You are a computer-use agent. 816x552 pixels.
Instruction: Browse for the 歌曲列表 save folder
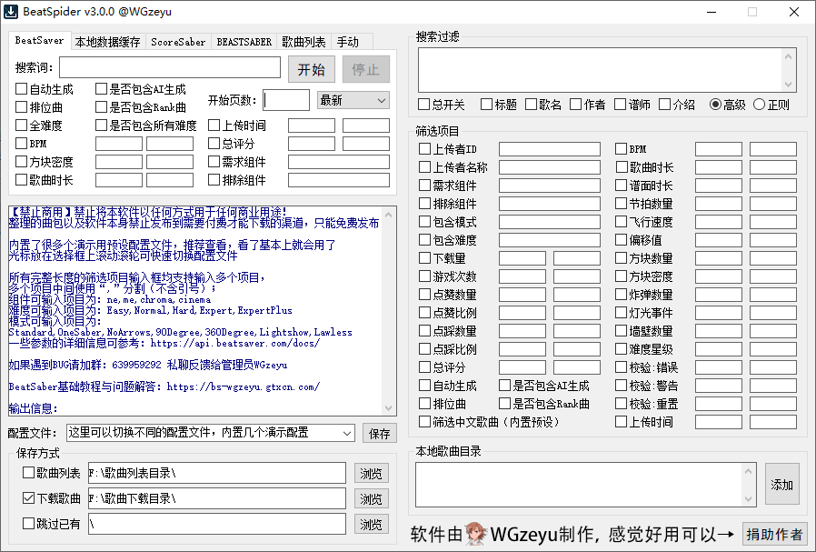[371, 473]
